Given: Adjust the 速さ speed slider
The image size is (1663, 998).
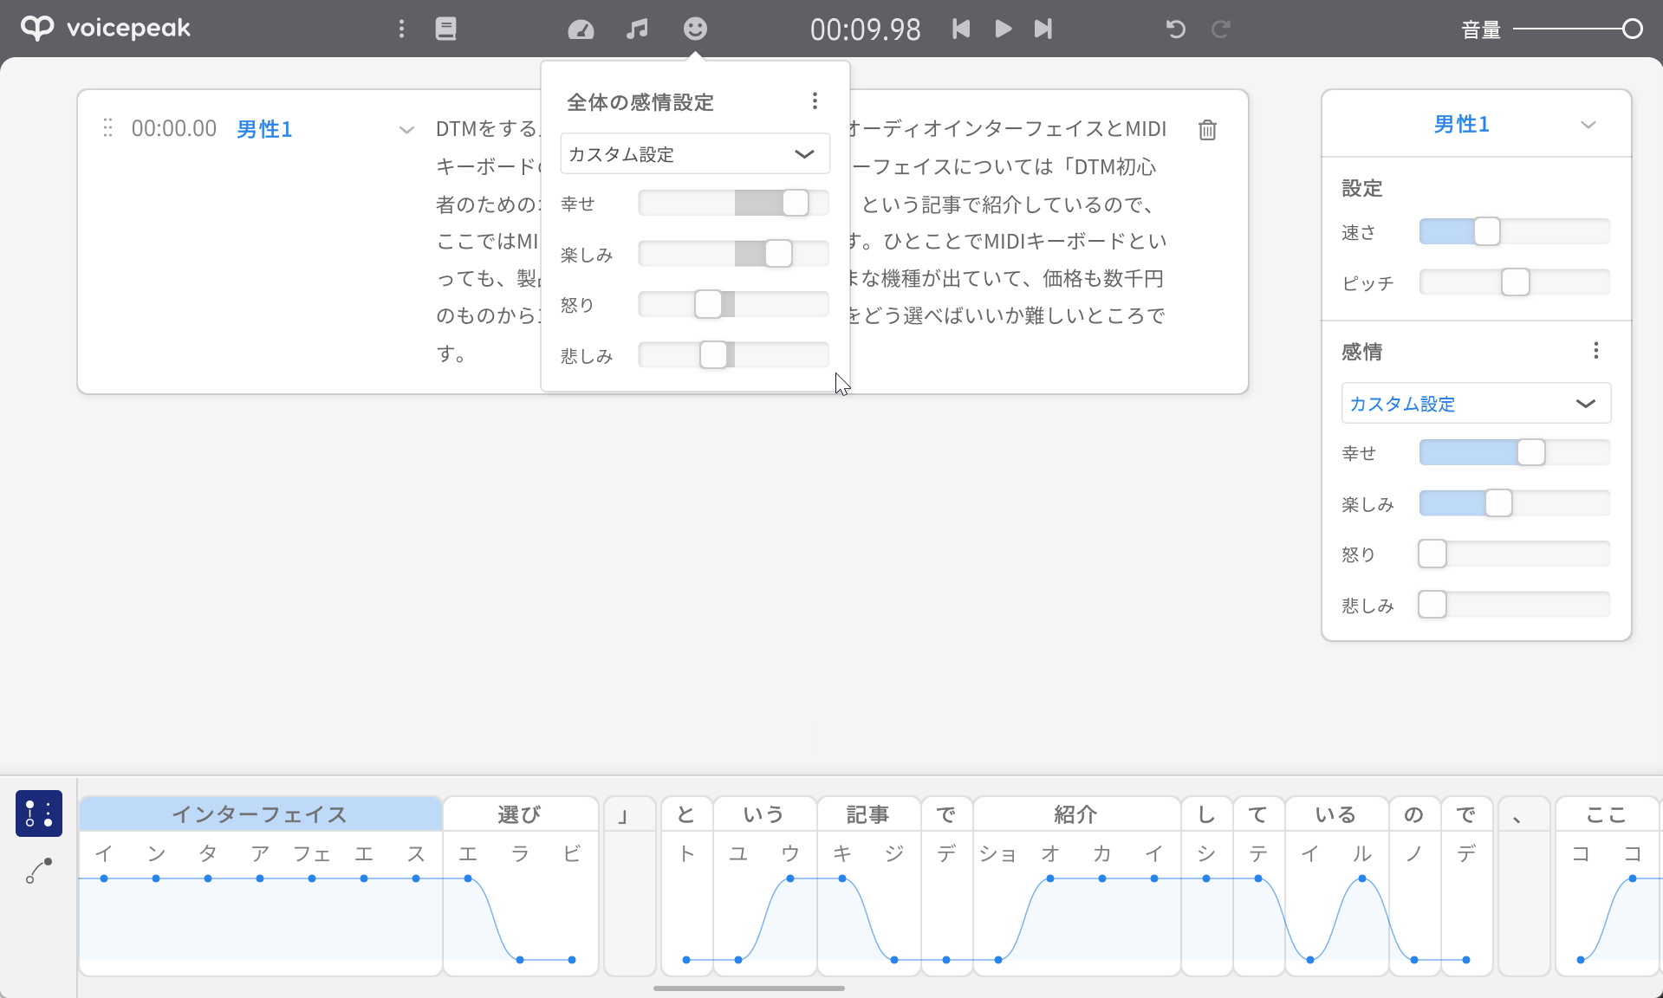Looking at the screenshot, I should click(x=1515, y=231).
